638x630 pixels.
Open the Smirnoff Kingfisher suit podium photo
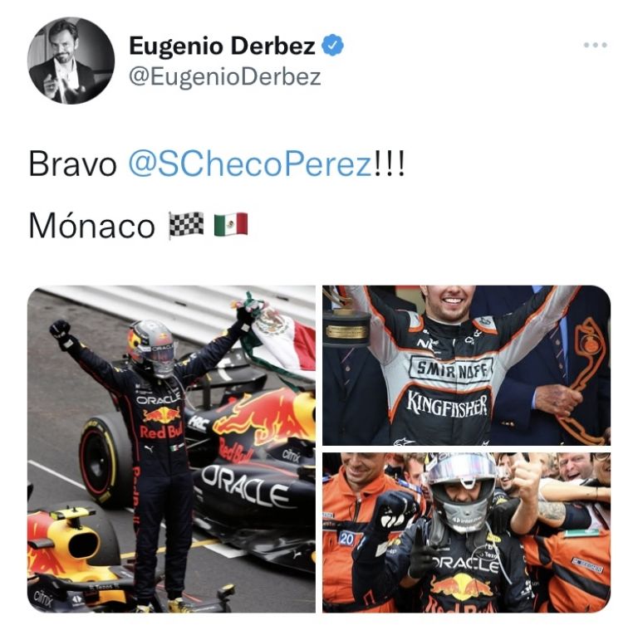pos(467,365)
